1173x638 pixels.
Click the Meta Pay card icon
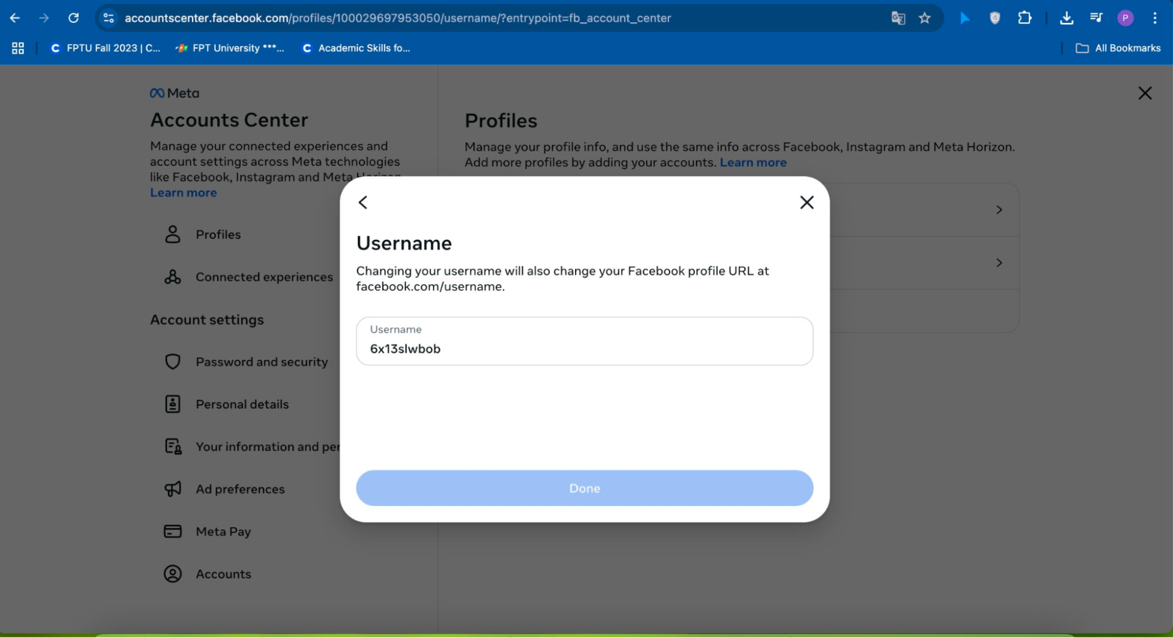[x=173, y=531]
